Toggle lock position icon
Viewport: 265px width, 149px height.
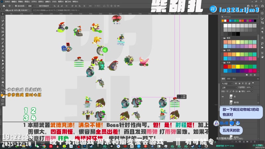(x=234, y=91)
